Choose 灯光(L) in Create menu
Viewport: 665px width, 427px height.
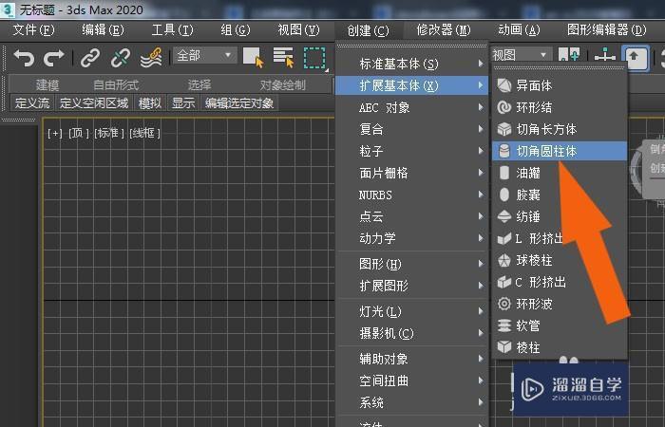click(x=411, y=311)
